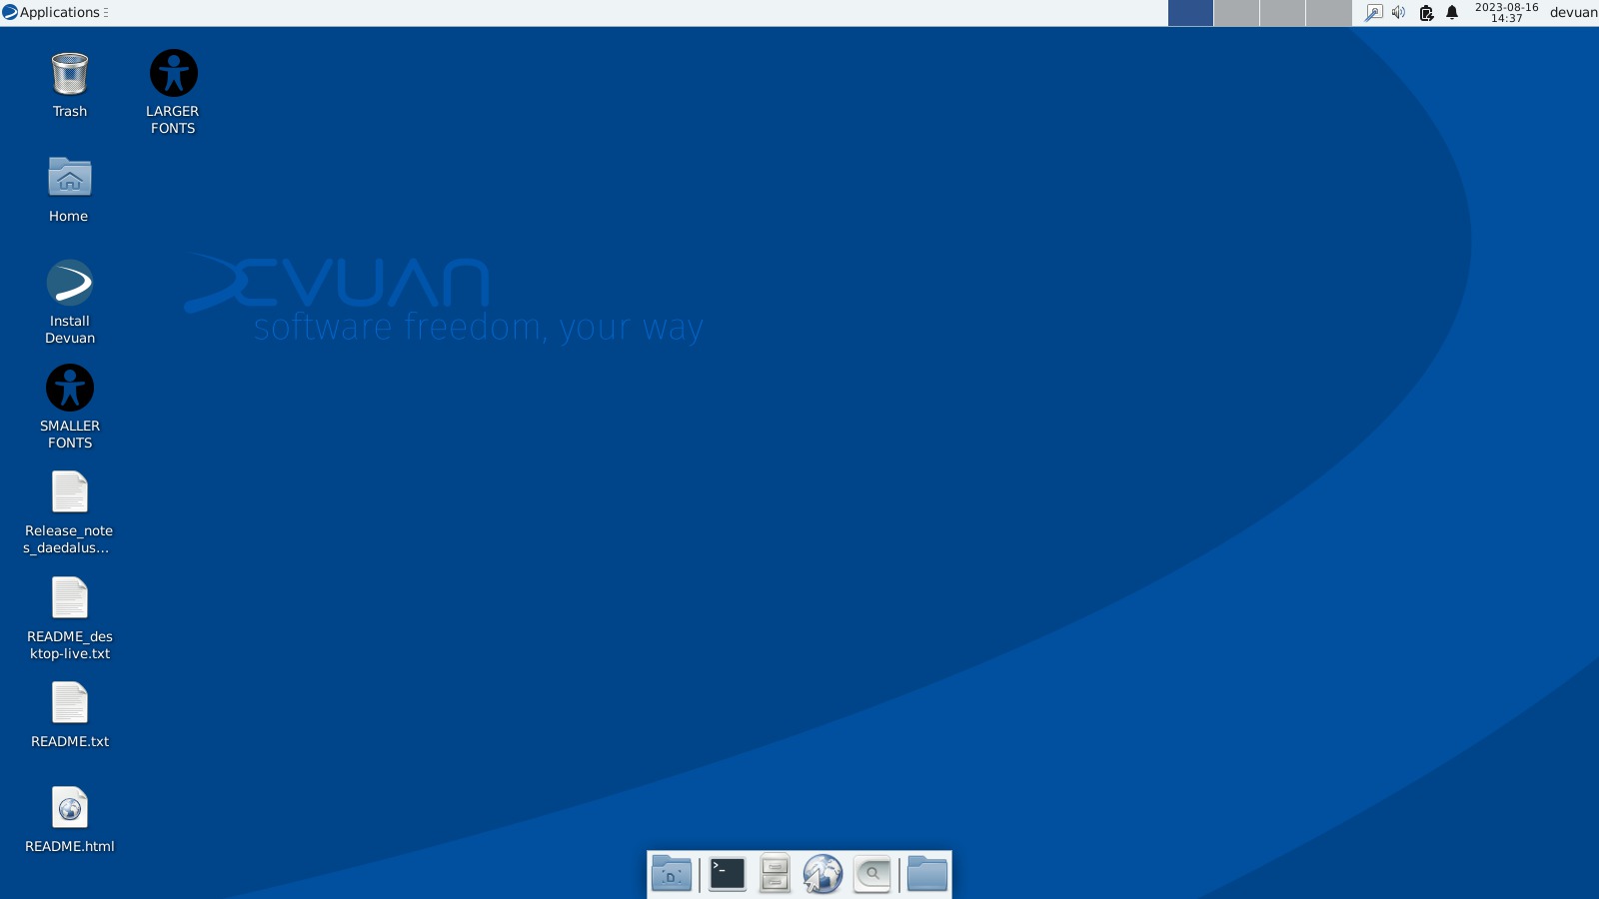Click the 'Trash' label text

(x=70, y=111)
